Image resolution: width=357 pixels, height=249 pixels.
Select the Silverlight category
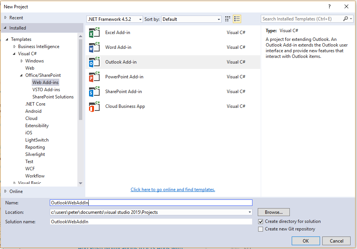point(35,154)
